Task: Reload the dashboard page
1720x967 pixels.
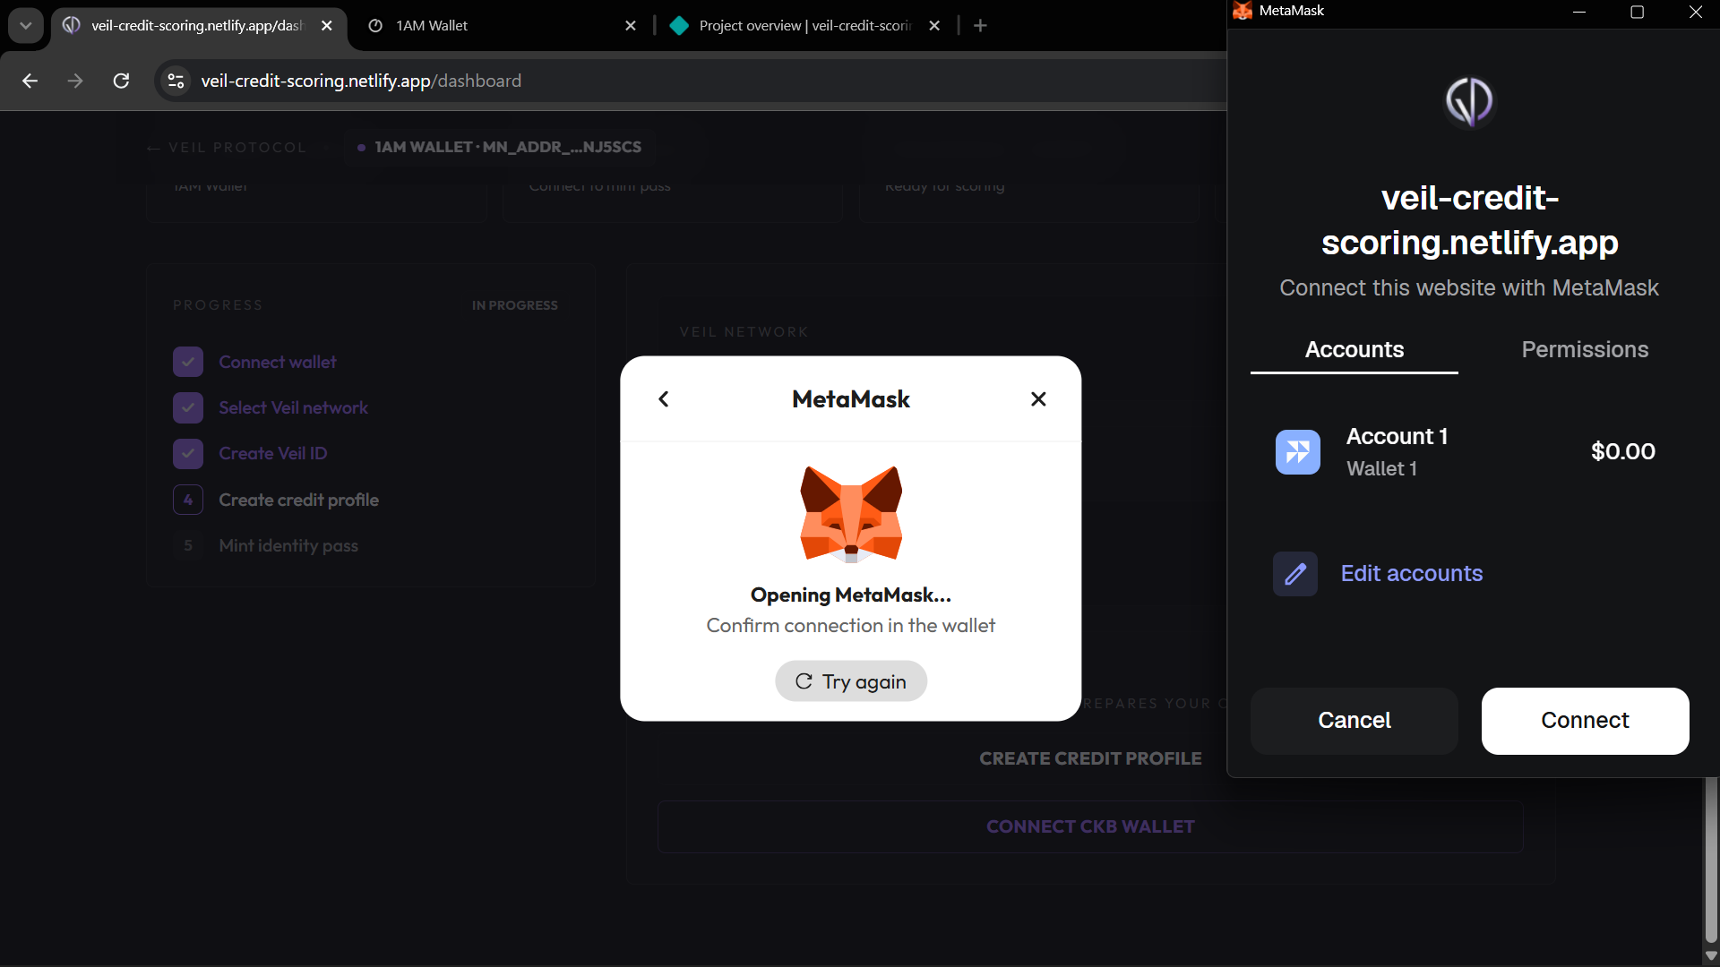Action: click(121, 81)
